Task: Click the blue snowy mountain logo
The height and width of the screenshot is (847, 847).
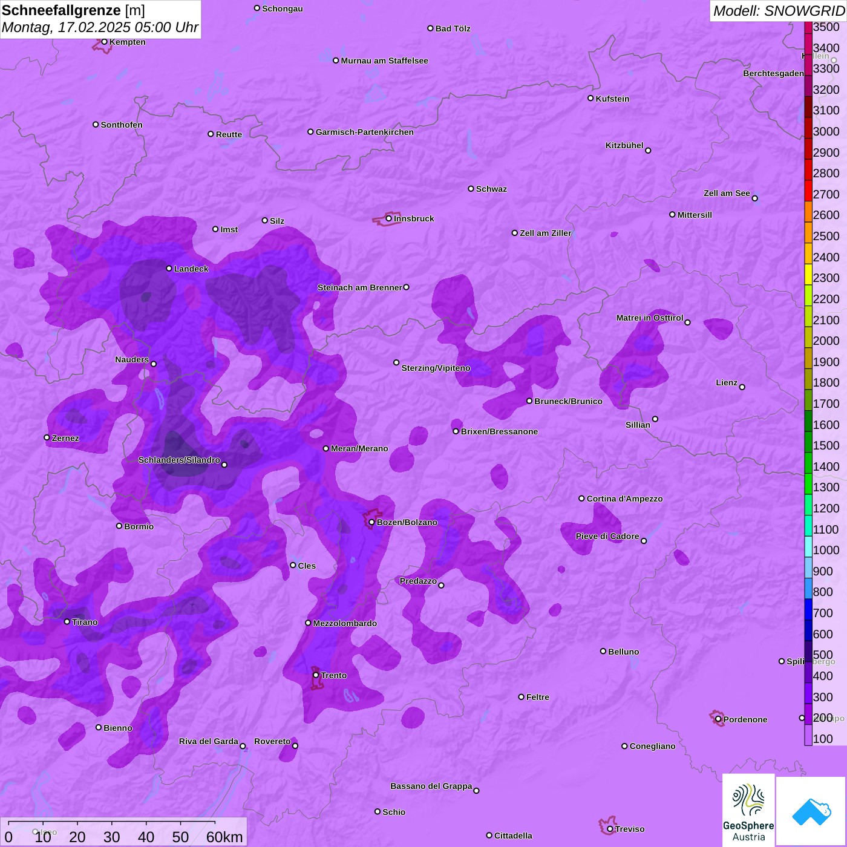Action: tap(811, 811)
